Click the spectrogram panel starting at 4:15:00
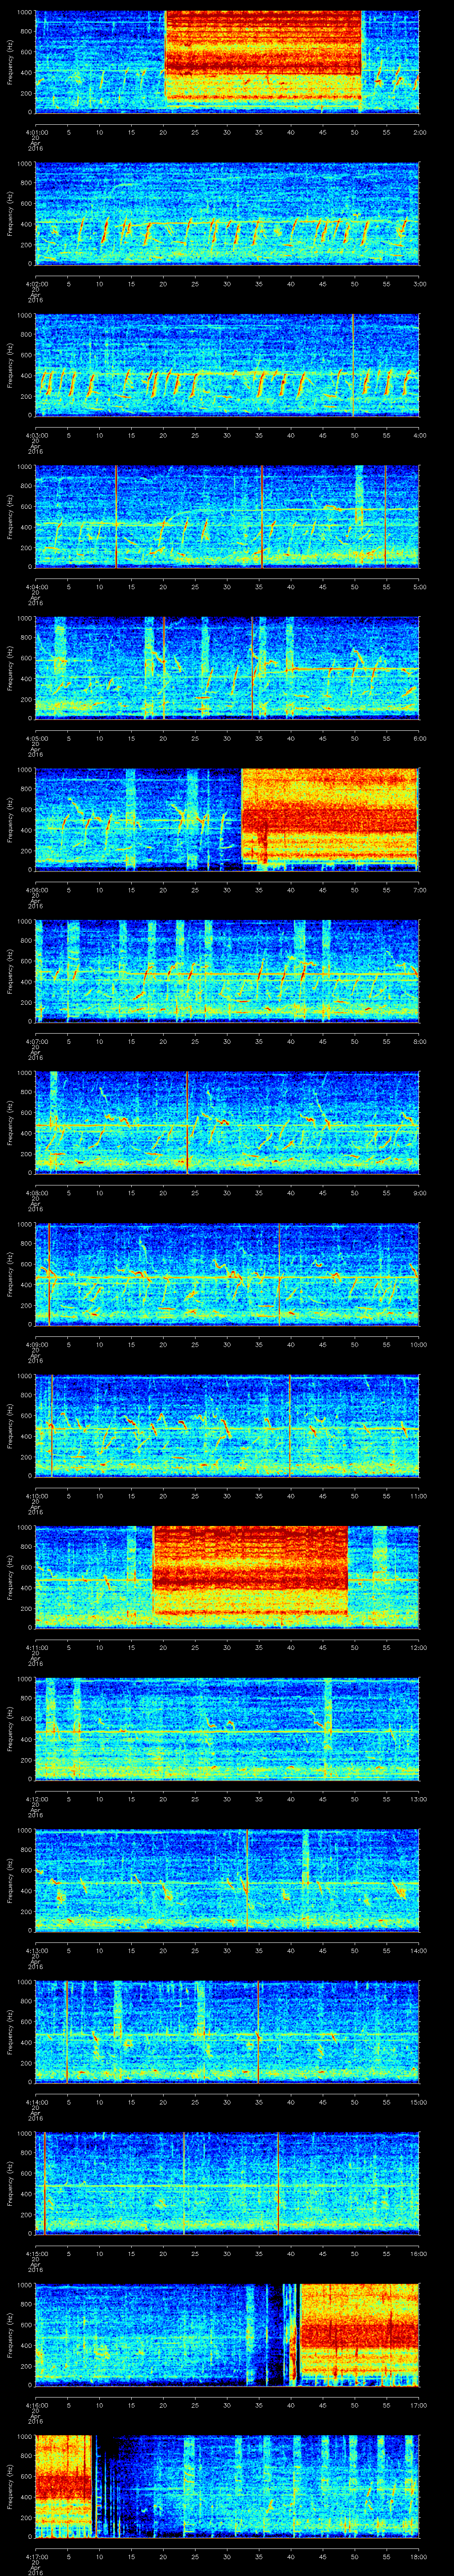This screenshot has height=2576, width=454. tap(227, 2182)
